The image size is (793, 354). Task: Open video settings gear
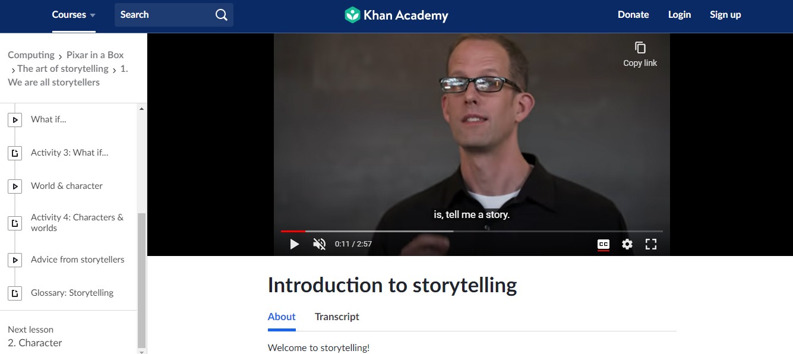pyautogui.click(x=627, y=244)
